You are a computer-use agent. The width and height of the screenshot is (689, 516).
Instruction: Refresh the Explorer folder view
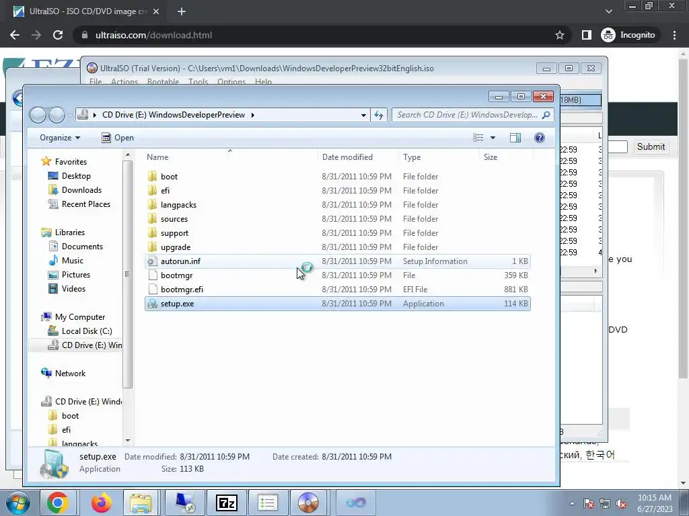tap(378, 115)
